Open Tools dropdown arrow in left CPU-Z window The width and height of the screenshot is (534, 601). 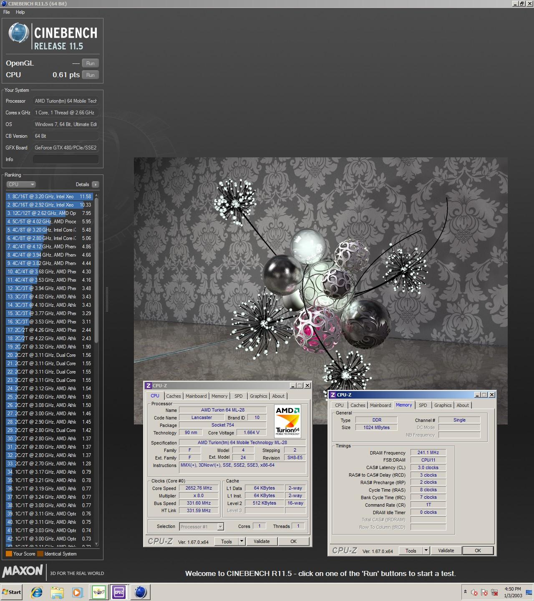(241, 541)
